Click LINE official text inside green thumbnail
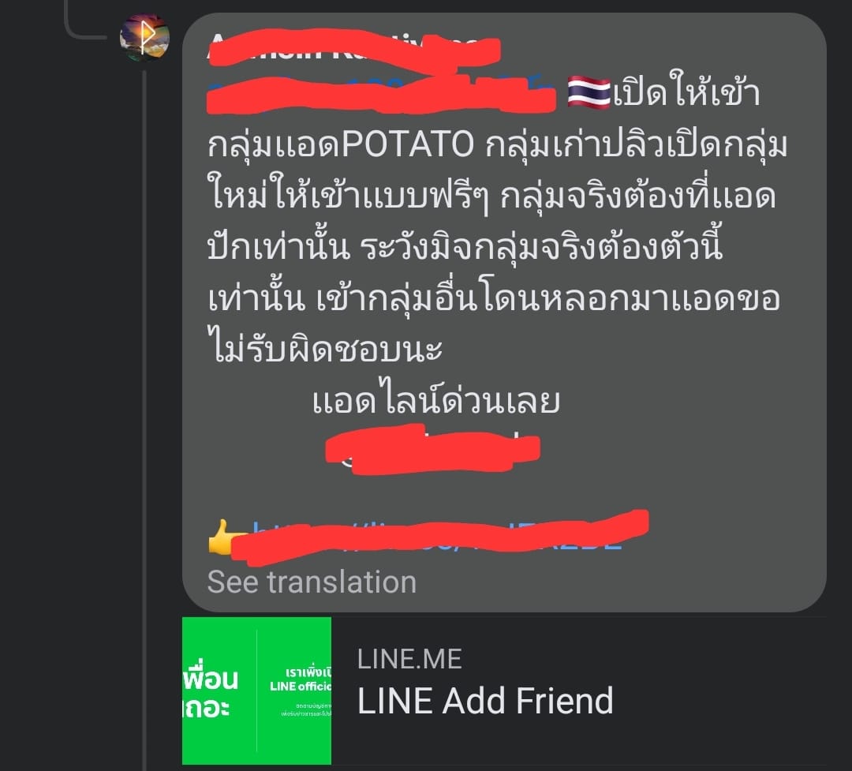Viewport: 852px width, 771px height. (301, 687)
